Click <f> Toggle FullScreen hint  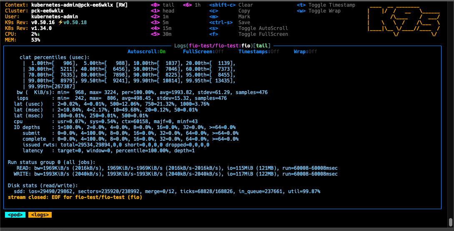(x=248, y=34)
